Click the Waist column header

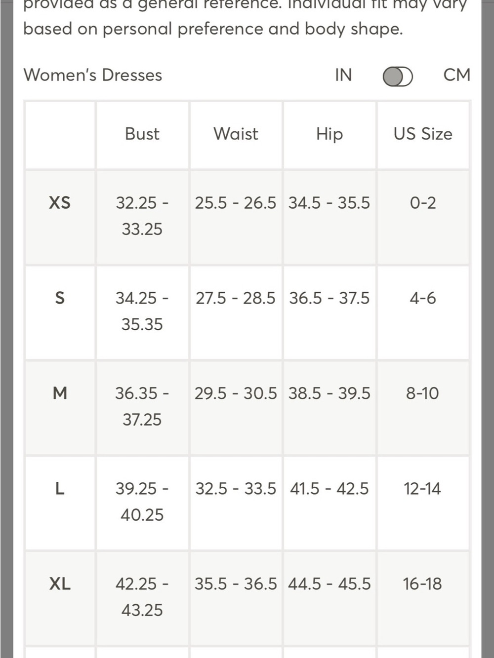tap(236, 134)
